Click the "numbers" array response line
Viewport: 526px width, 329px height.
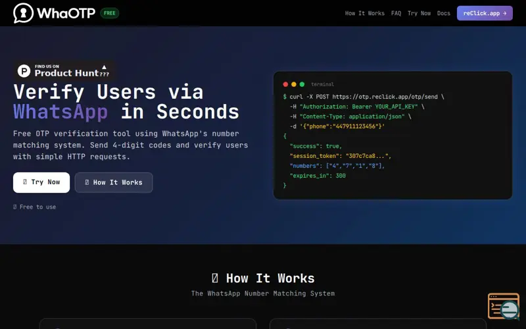point(337,166)
